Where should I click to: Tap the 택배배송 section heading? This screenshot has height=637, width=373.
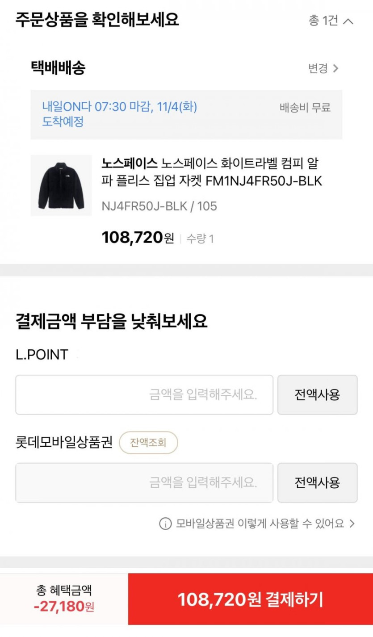58,68
